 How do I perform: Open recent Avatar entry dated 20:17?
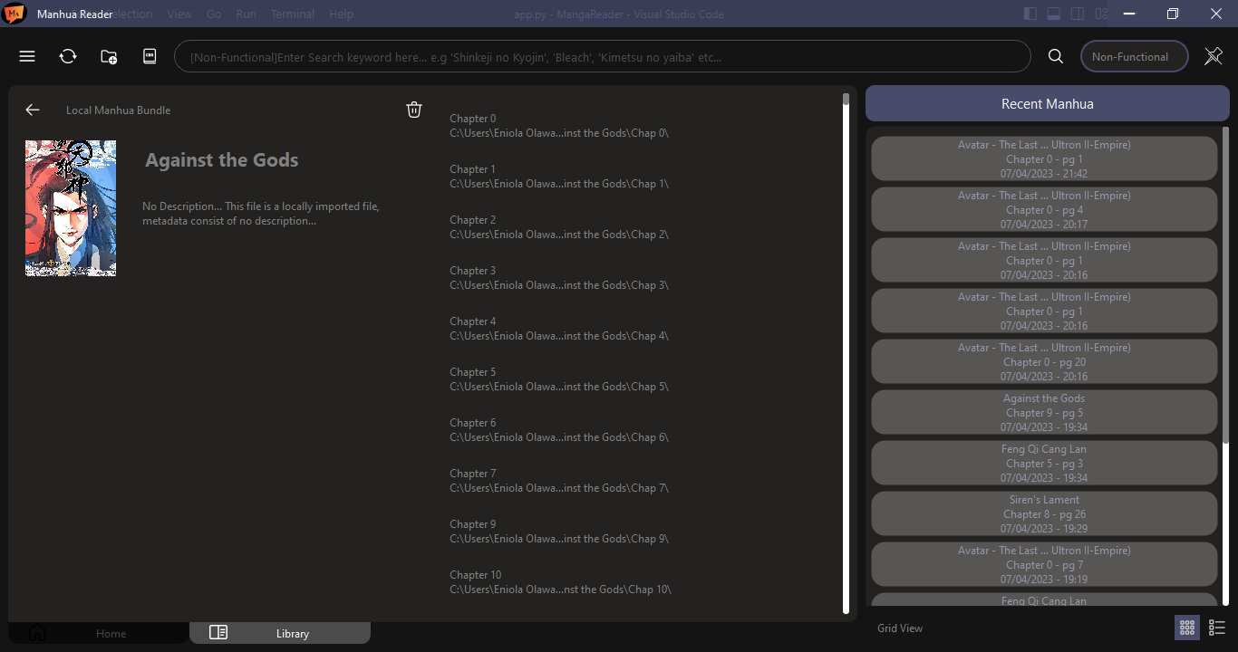click(x=1044, y=210)
